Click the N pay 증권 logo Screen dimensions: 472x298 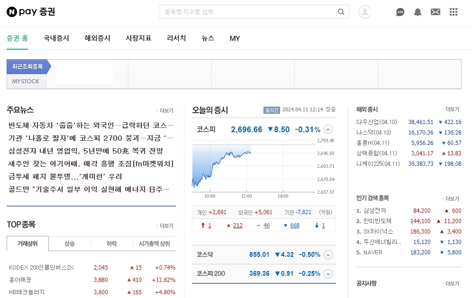pyautogui.click(x=30, y=12)
